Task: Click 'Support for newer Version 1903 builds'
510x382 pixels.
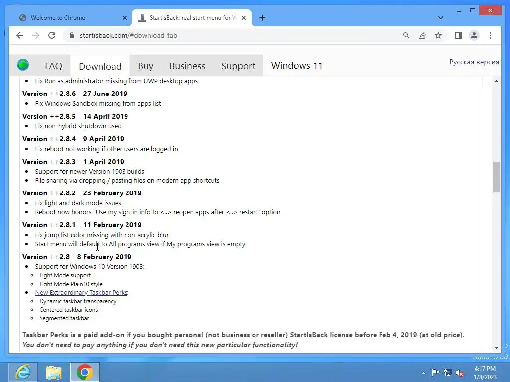Action: 90,171
